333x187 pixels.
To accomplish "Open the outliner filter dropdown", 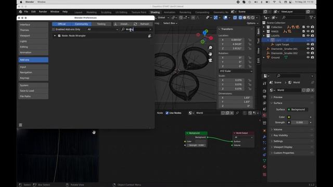I will pos(312,18).
